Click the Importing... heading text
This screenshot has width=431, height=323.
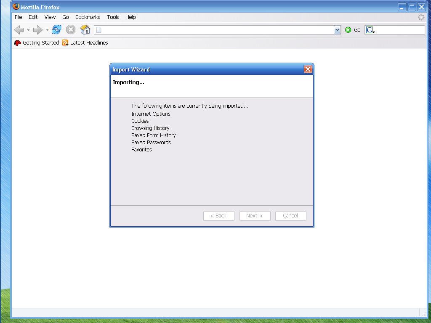click(128, 82)
